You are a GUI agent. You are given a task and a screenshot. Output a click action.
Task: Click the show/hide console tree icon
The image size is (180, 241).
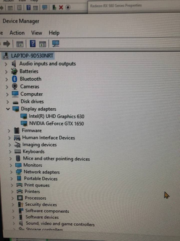(x=20, y=44)
